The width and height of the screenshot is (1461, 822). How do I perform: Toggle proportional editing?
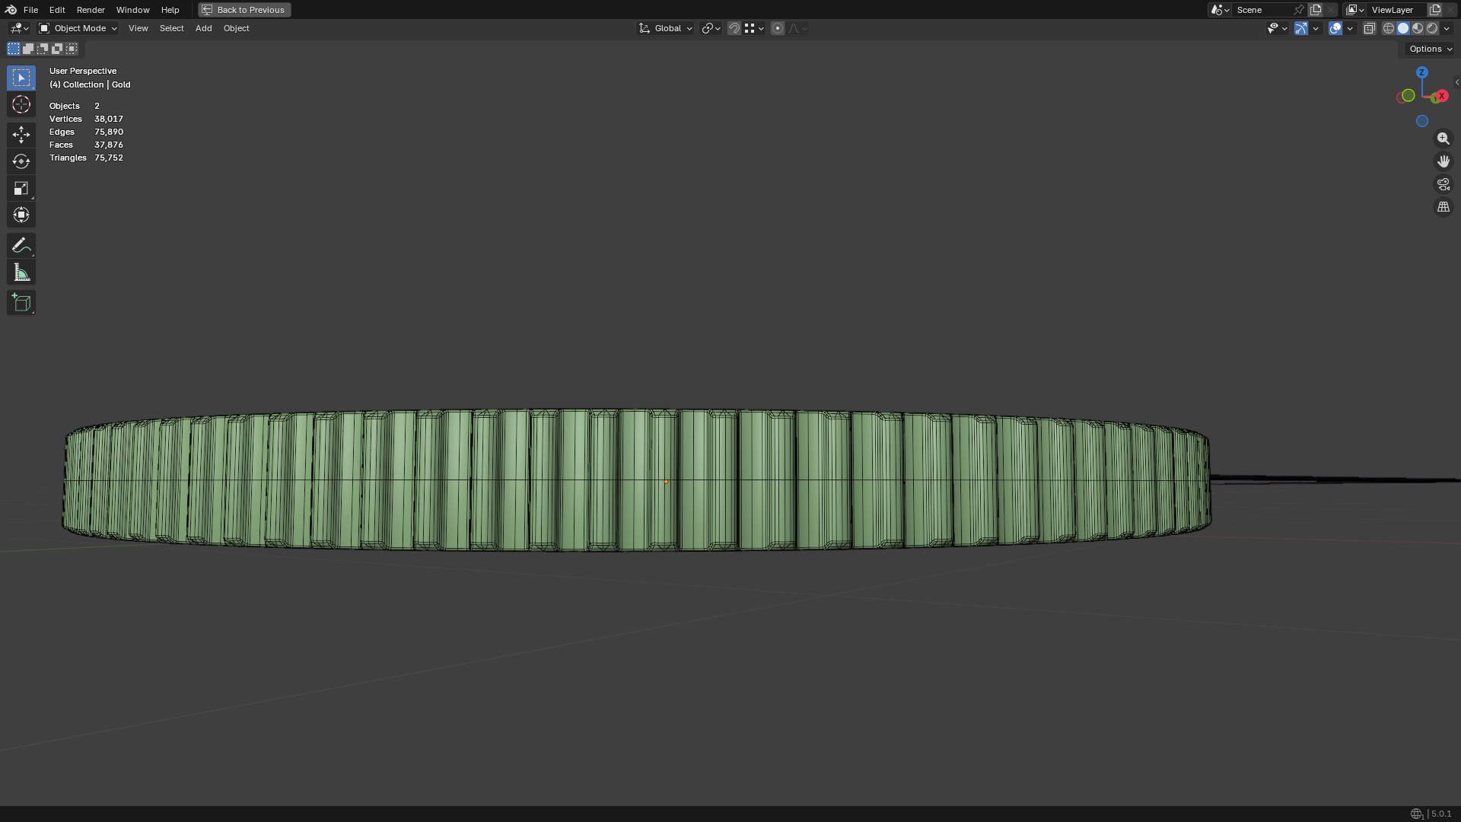click(x=777, y=28)
